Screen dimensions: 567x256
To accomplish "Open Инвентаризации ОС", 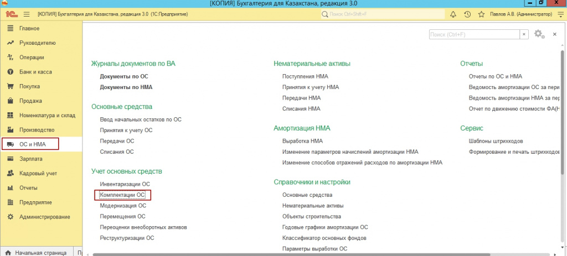I will pos(125,184).
